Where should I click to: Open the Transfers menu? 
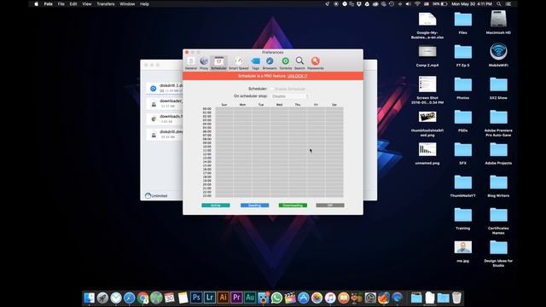point(106,4)
